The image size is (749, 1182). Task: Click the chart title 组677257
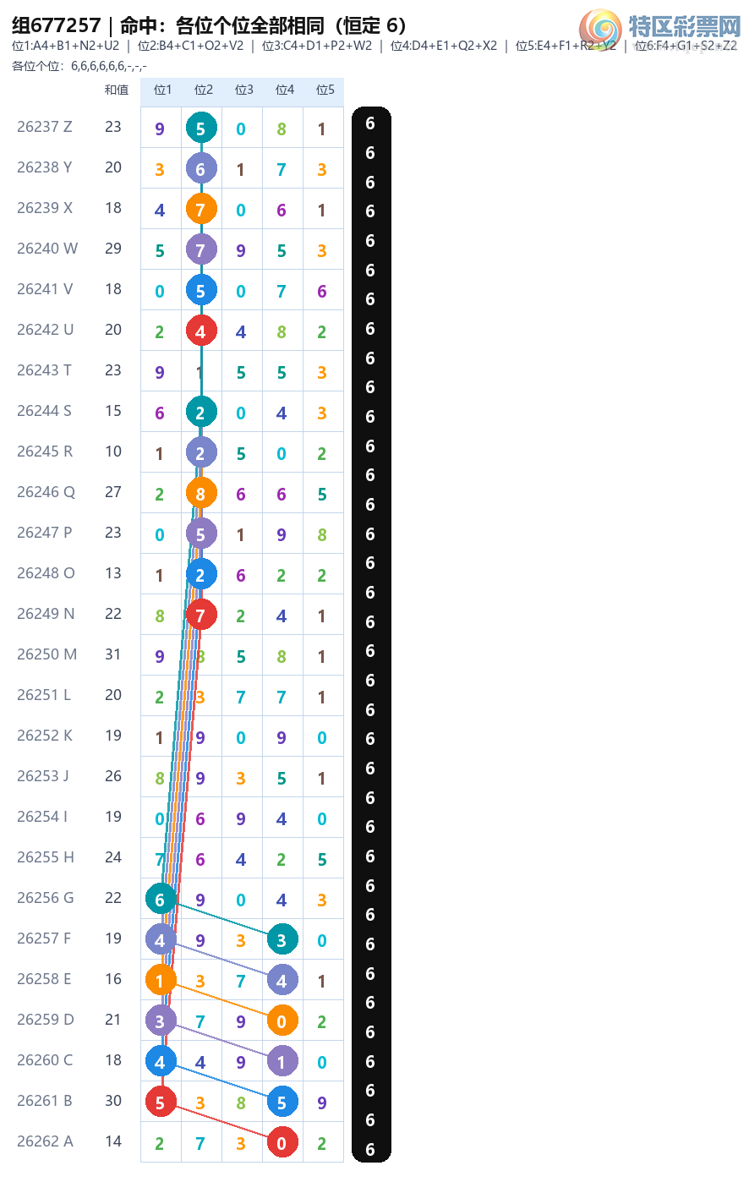pyautogui.click(x=57, y=25)
